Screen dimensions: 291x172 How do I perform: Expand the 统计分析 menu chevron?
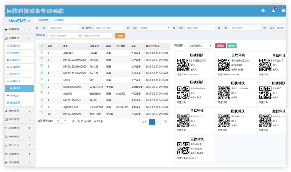pyautogui.click(x=30, y=145)
